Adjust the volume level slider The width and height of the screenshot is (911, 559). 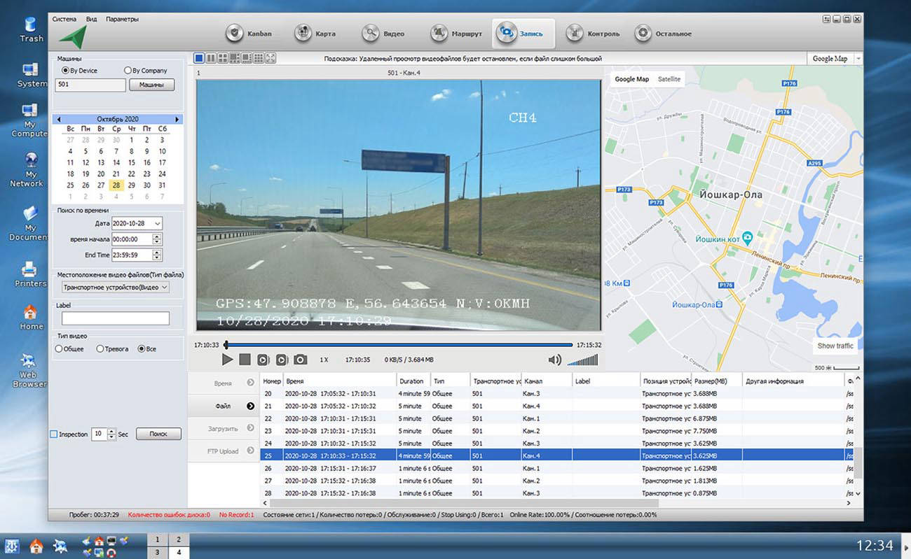coord(582,360)
